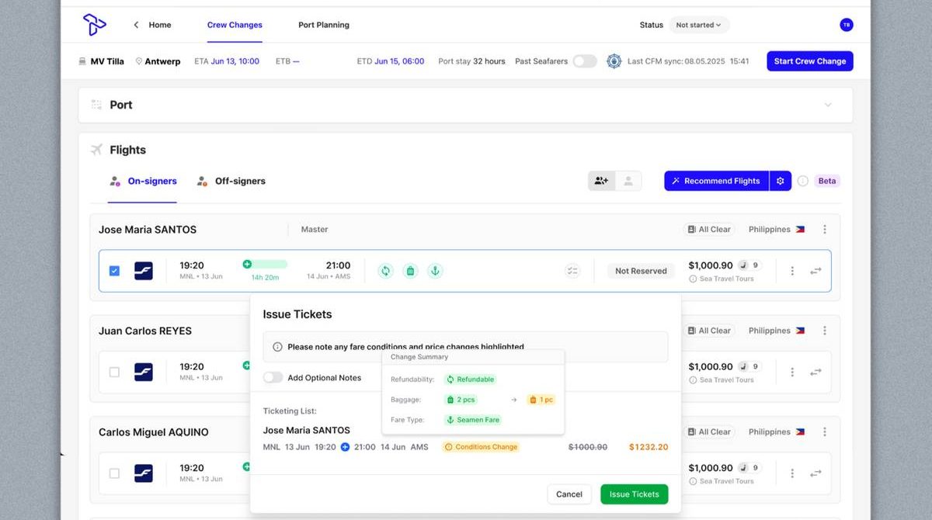Click the green Issue Tickets button
This screenshot has width=932, height=520.
(634, 494)
